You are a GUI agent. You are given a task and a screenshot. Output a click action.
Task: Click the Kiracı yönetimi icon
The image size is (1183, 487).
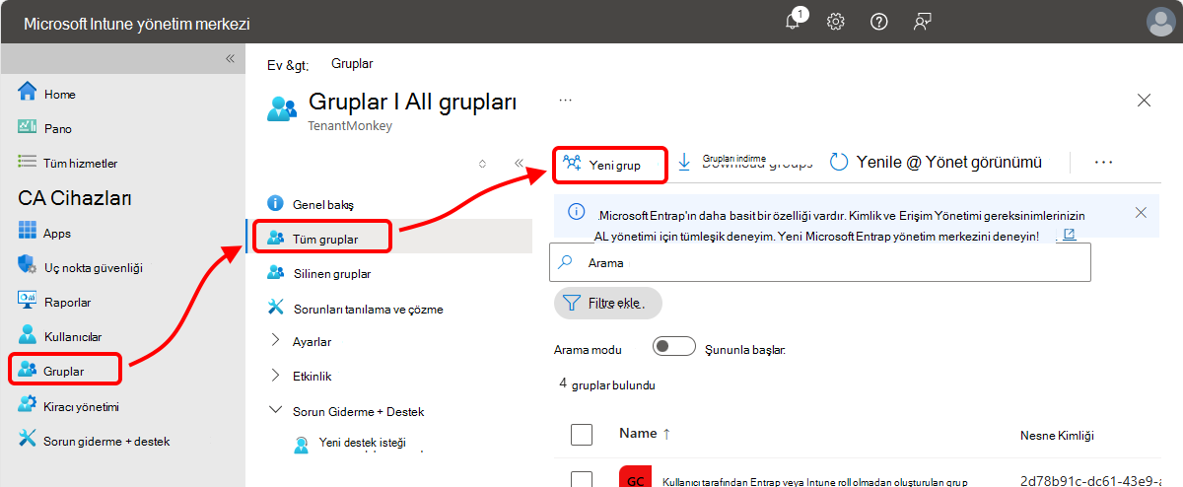tap(28, 405)
